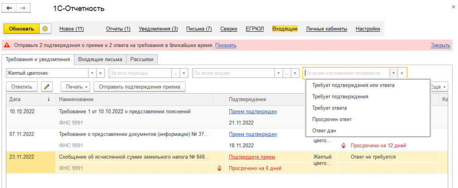Go back with the left arrow button
Viewport: 458px width, 188px height.
[9, 8]
